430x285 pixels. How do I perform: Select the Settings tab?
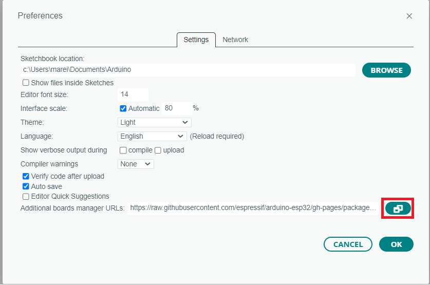pos(196,40)
